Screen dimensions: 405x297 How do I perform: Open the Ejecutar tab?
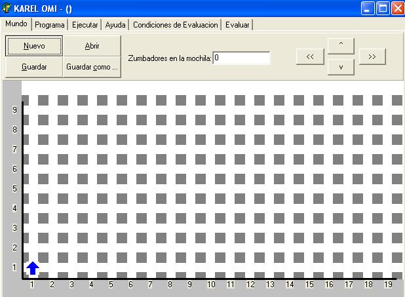point(85,25)
